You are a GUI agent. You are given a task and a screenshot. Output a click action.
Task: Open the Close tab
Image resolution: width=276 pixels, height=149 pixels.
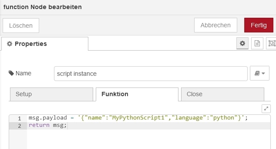(x=222, y=94)
